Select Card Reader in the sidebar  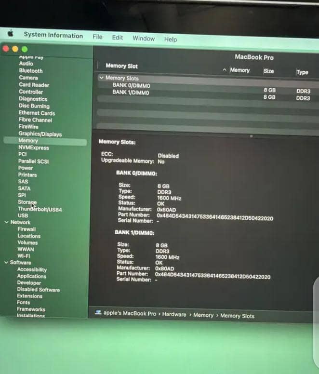click(34, 85)
